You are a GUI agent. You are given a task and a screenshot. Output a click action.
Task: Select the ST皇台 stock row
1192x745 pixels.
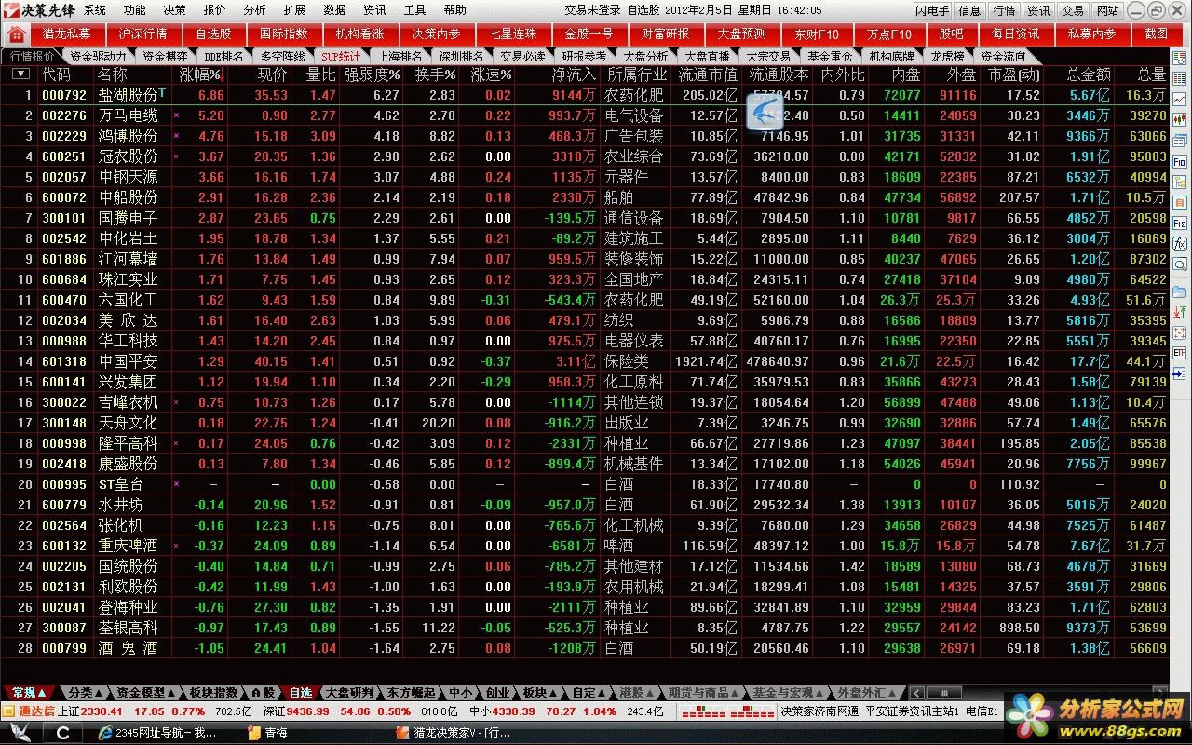(x=585, y=484)
